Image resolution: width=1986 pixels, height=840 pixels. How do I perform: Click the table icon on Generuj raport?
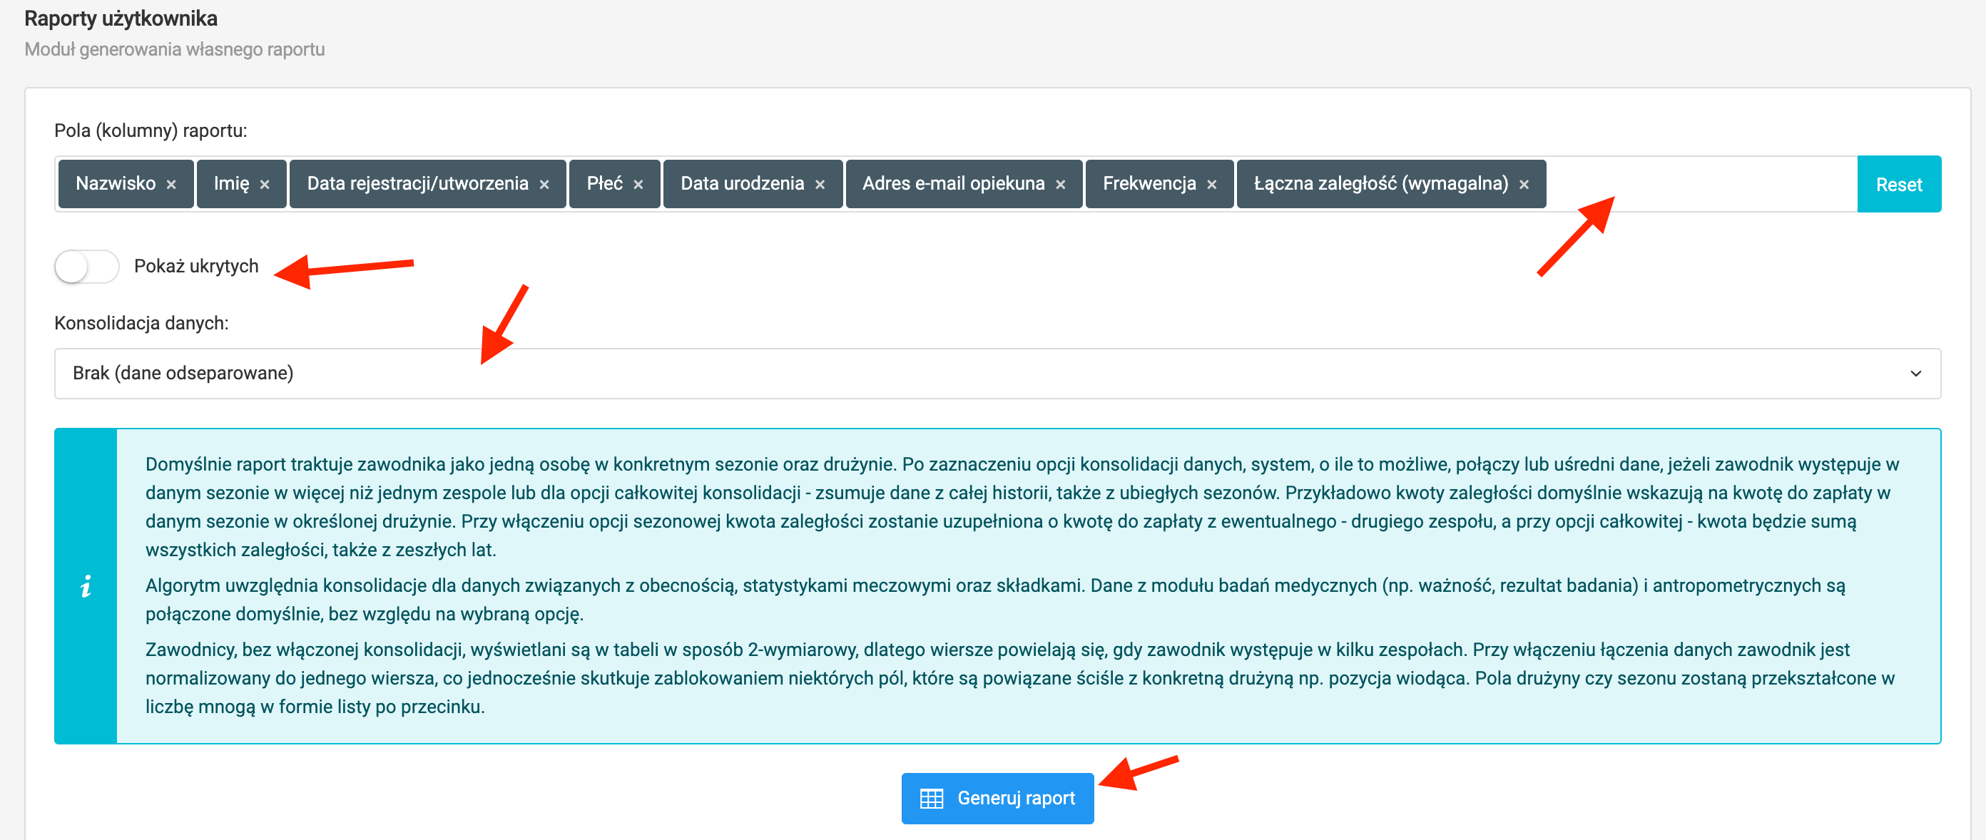pos(932,799)
